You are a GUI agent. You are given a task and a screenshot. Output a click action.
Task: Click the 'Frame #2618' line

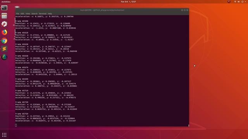[x=22, y=33]
